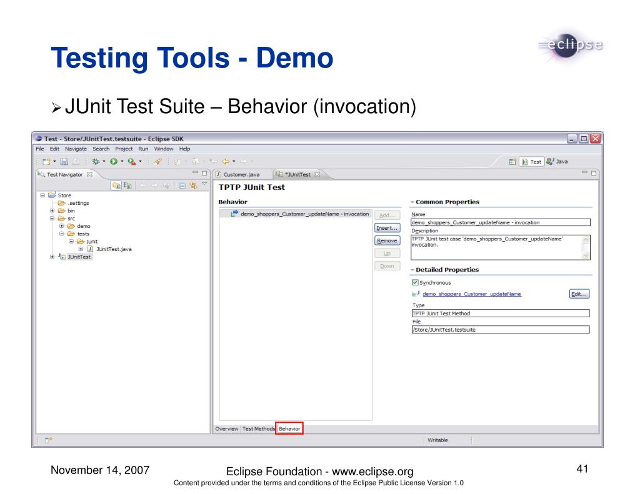Launch Debug using the bug icon

[96, 162]
